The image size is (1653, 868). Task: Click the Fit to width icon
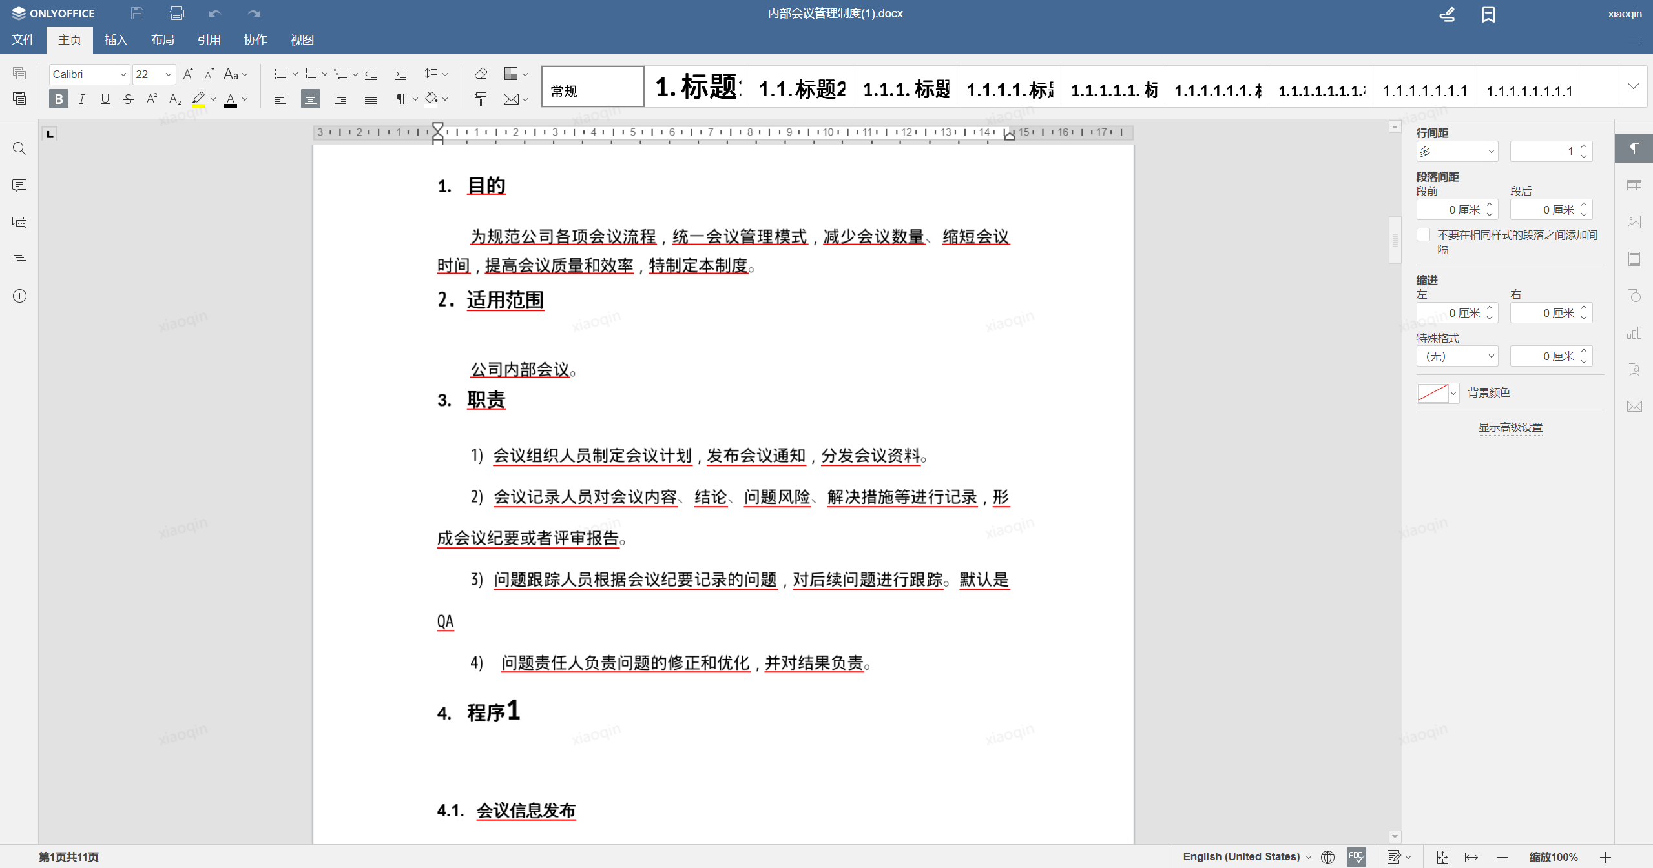click(1472, 857)
